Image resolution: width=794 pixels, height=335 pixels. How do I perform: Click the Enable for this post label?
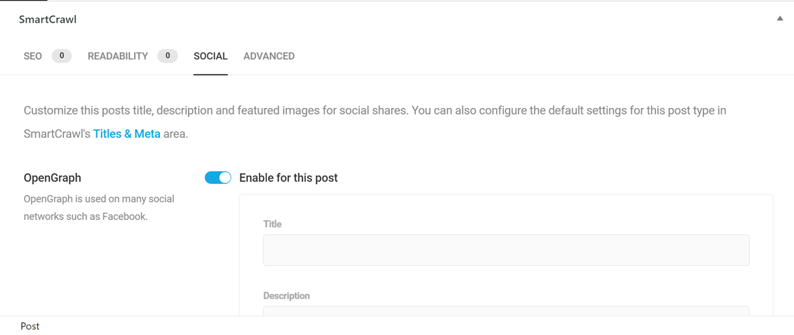point(288,178)
